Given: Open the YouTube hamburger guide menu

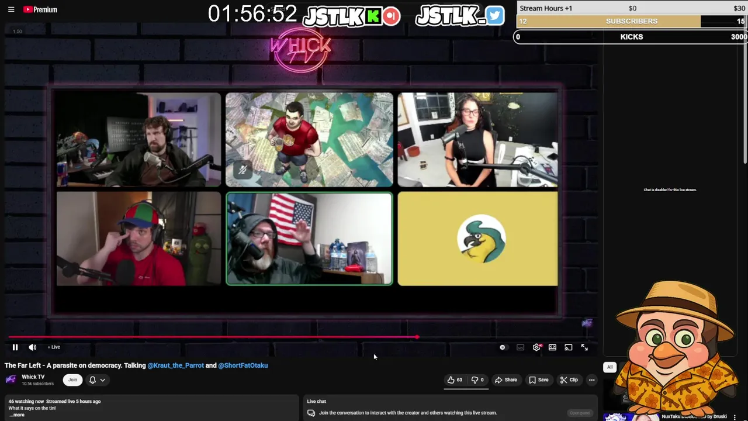Looking at the screenshot, I should [x=11, y=9].
